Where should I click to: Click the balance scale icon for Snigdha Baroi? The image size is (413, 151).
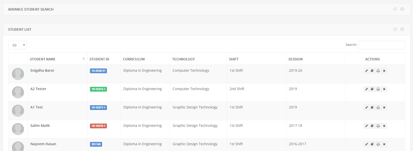pos(378,71)
